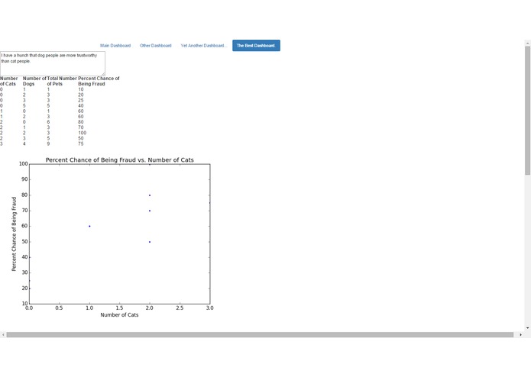The image size is (531, 377).
Task: Click into the hunch text area
Action: (x=53, y=63)
